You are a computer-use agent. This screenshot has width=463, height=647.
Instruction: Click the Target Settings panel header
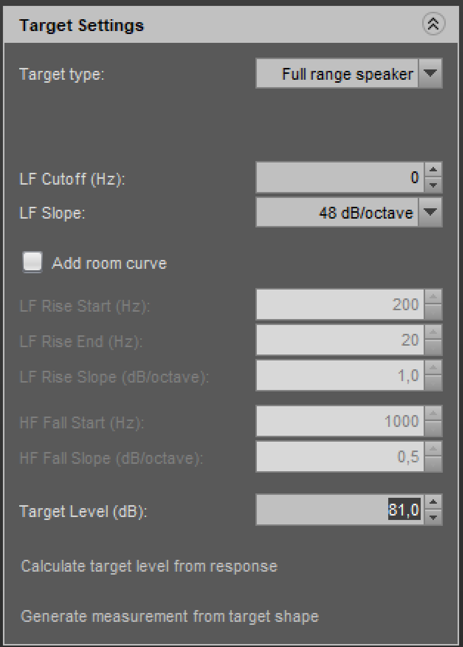(x=197, y=25)
